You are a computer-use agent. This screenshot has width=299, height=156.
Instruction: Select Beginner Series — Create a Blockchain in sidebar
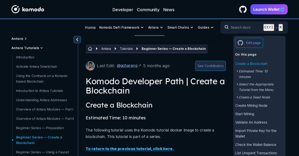click(39, 140)
